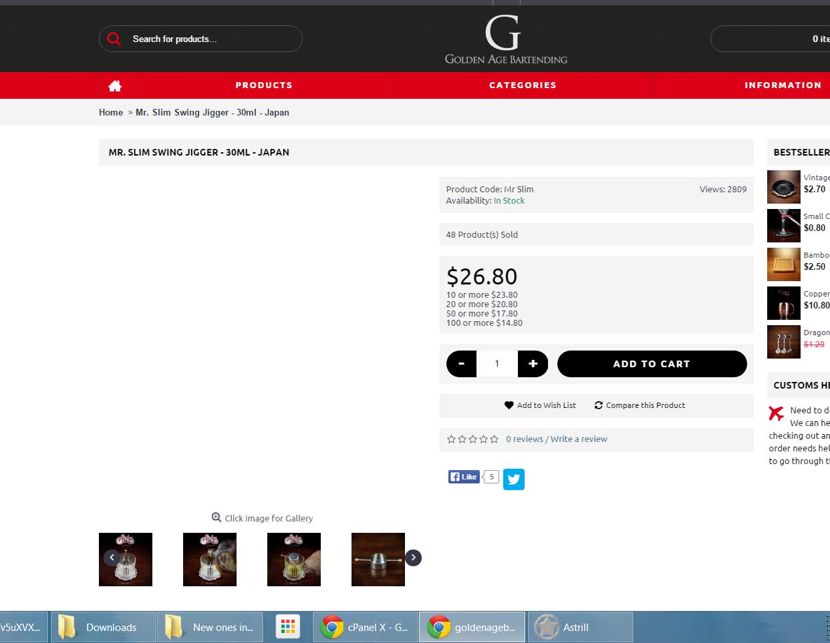Switch to the cPanel X Chrome window
Viewport: 830px width, 643px height.
pos(366,627)
